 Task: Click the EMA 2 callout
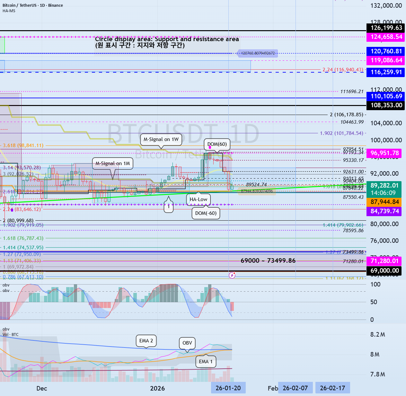[146, 341]
